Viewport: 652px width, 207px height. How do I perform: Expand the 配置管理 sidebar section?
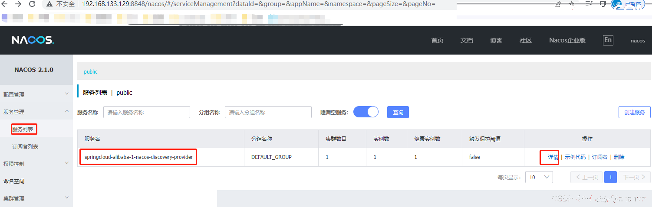coord(36,94)
